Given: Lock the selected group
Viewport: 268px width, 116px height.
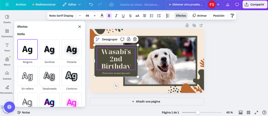Looking at the screenshot, I should click(x=129, y=39).
